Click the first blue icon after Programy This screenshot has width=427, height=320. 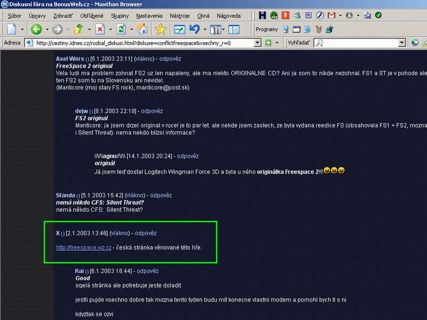click(x=286, y=29)
